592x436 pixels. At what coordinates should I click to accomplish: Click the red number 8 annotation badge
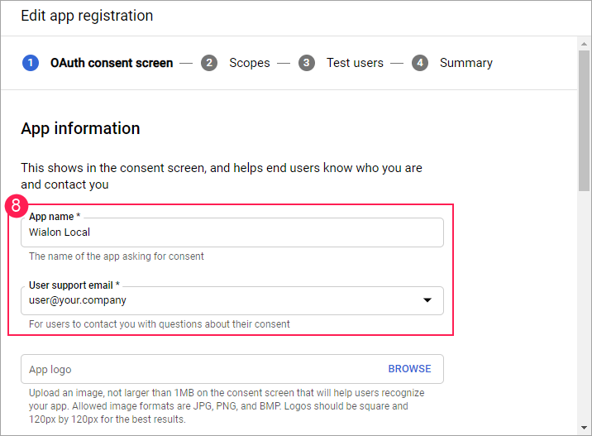click(x=17, y=205)
